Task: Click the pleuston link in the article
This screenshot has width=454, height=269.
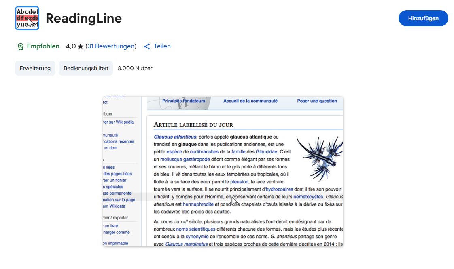Action: point(240,181)
